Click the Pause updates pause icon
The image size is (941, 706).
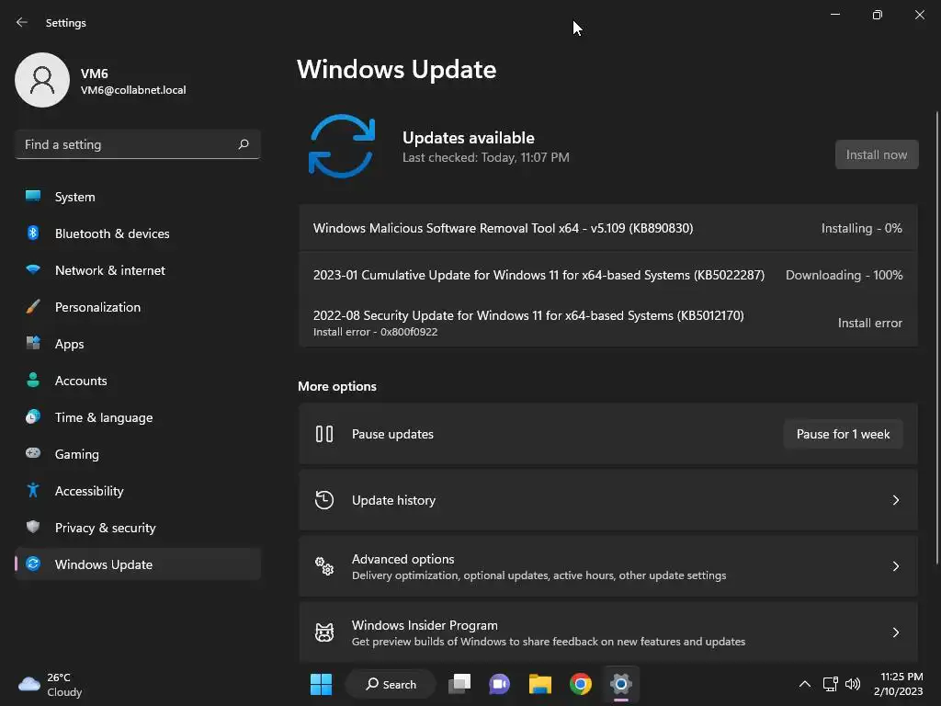tap(324, 434)
